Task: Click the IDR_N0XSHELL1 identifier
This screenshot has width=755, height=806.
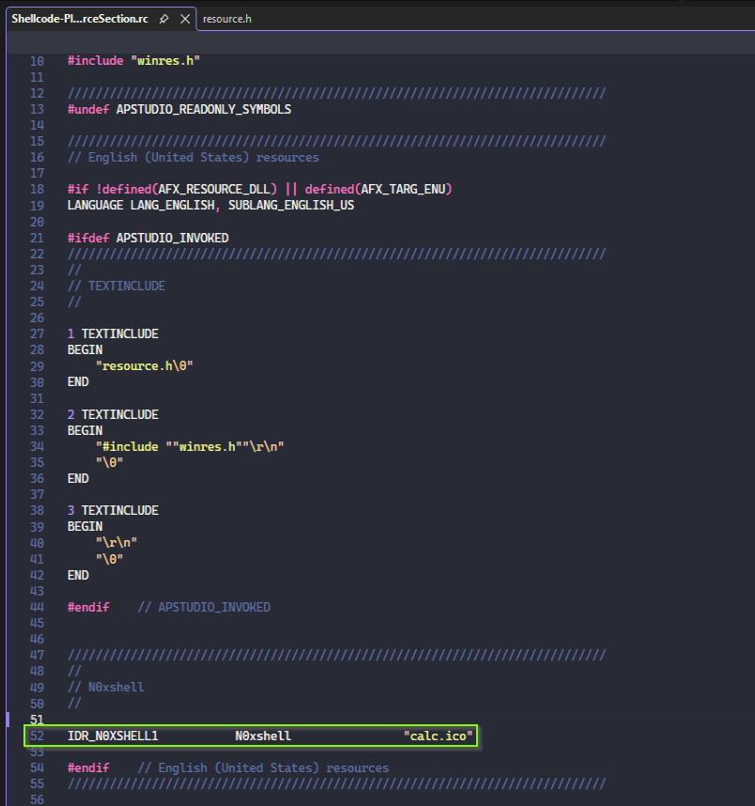Action: click(x=113, y=736)
